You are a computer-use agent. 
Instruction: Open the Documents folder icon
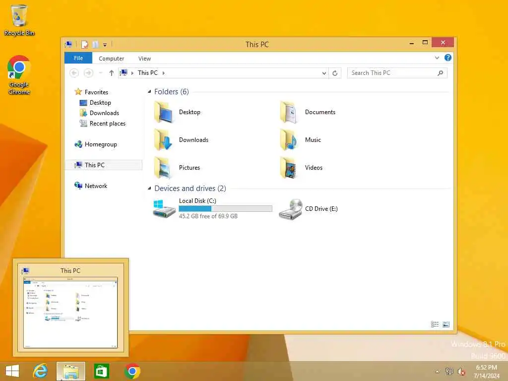289,112
